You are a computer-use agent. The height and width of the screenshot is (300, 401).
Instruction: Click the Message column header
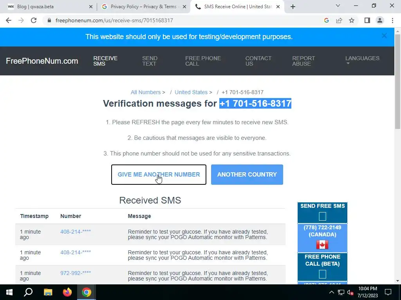[139, 216]
